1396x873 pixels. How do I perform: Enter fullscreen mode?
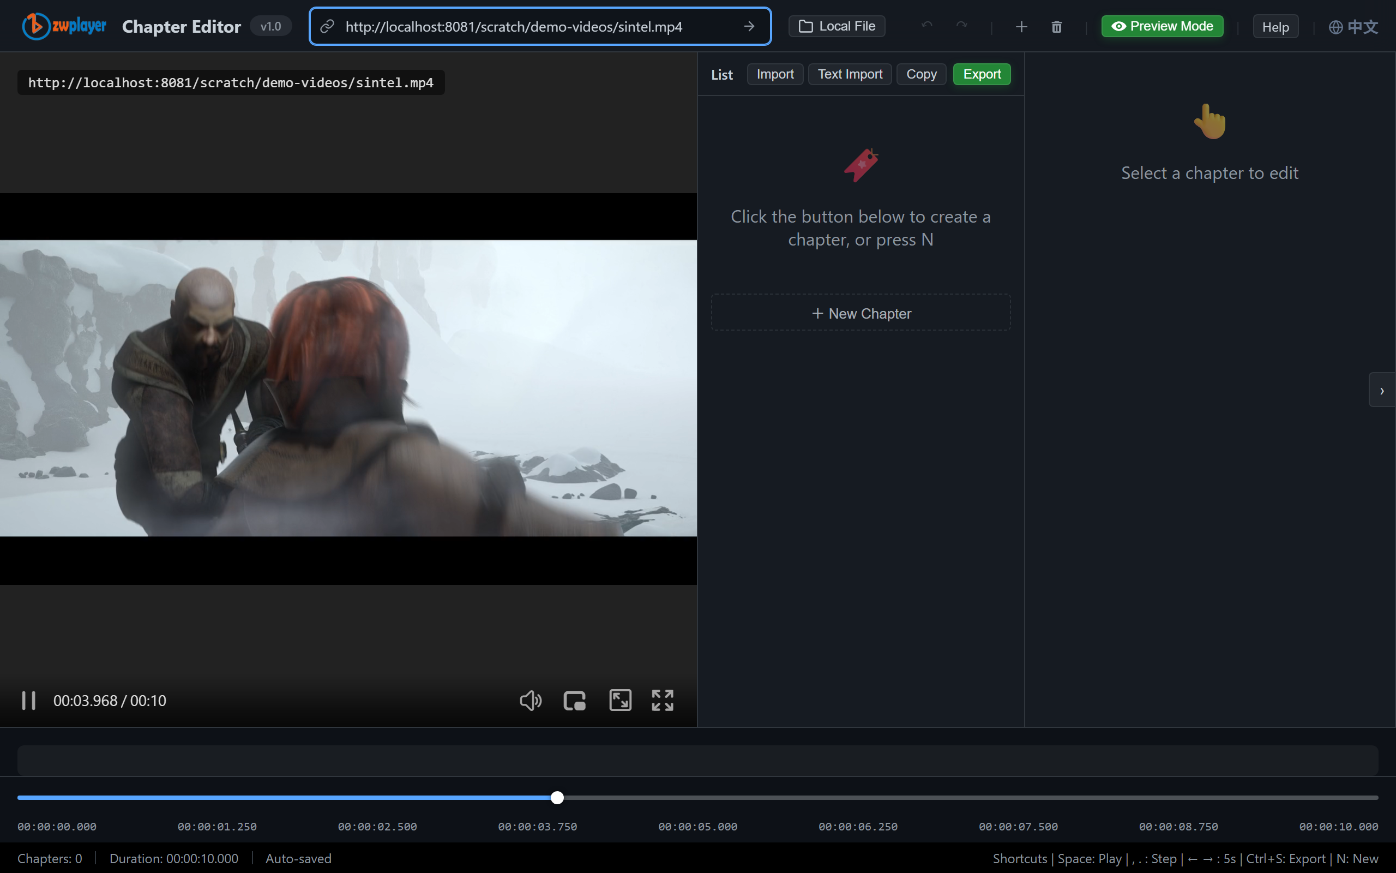[x=663, y=701]
